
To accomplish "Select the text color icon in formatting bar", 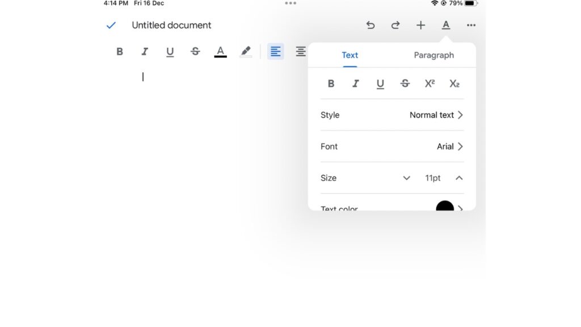I will click(x=220, y=51).
